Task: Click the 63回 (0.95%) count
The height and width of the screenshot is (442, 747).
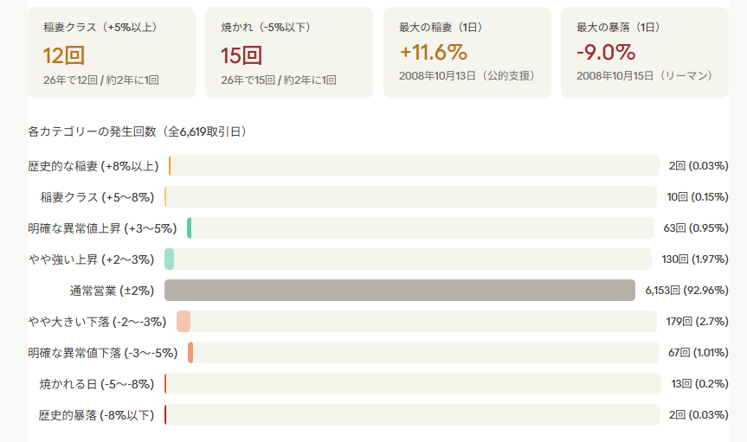Action: click(x=696, y=228)
